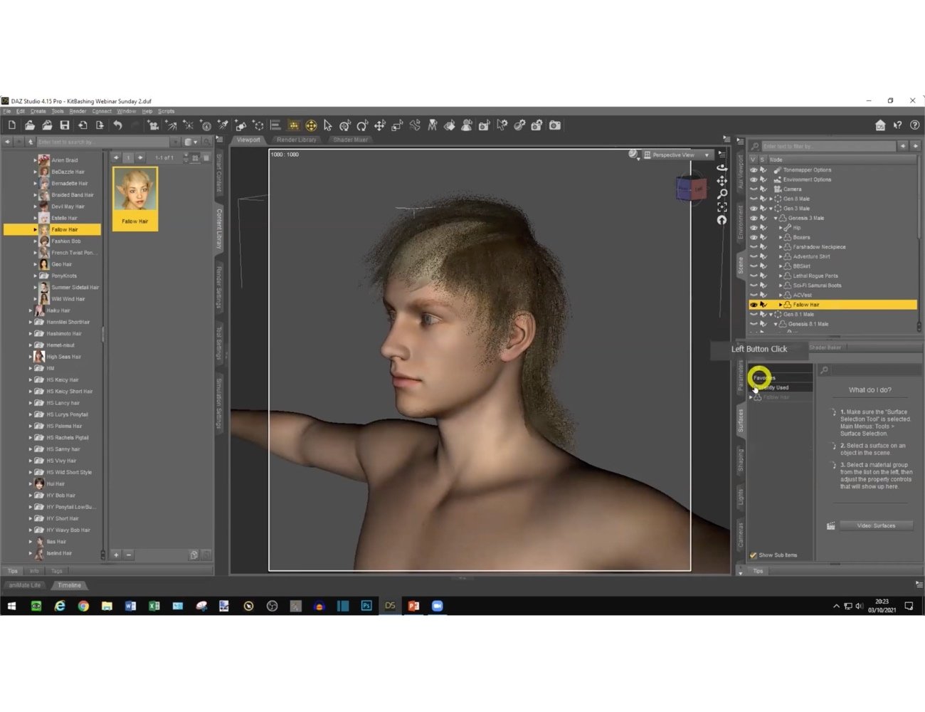Click the What's This help cursor icon

898,125
